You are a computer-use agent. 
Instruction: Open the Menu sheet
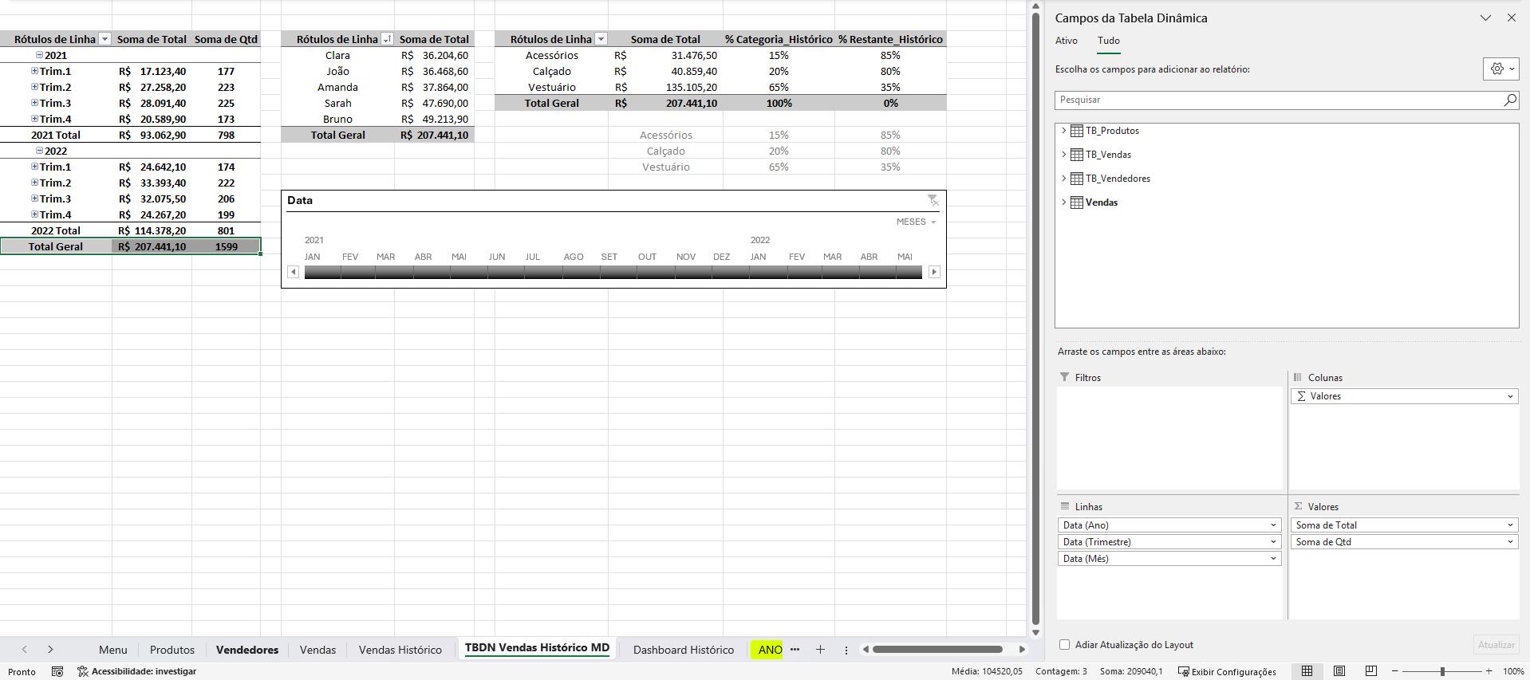[113, 650]
